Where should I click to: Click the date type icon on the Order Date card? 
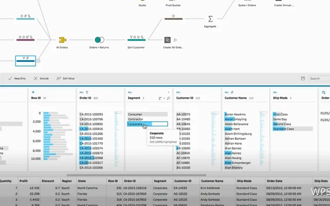click(324, 93)
